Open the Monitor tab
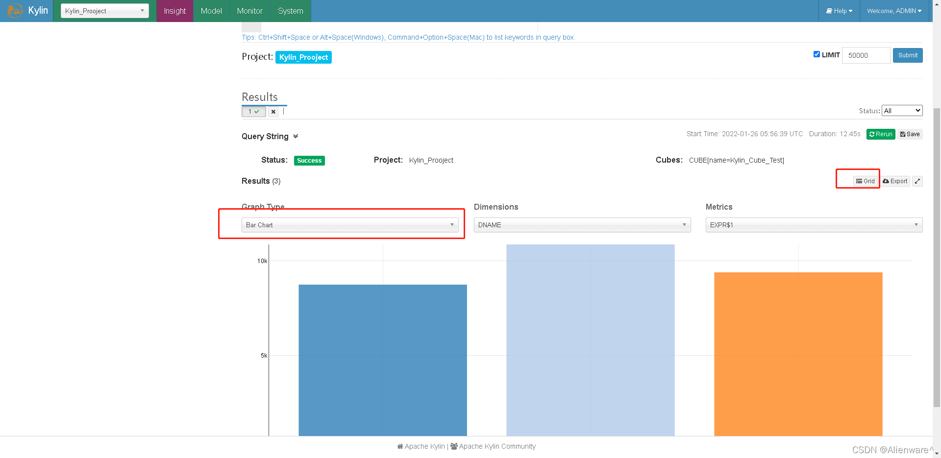The image size is (941, 458). (x=249, y=11)
